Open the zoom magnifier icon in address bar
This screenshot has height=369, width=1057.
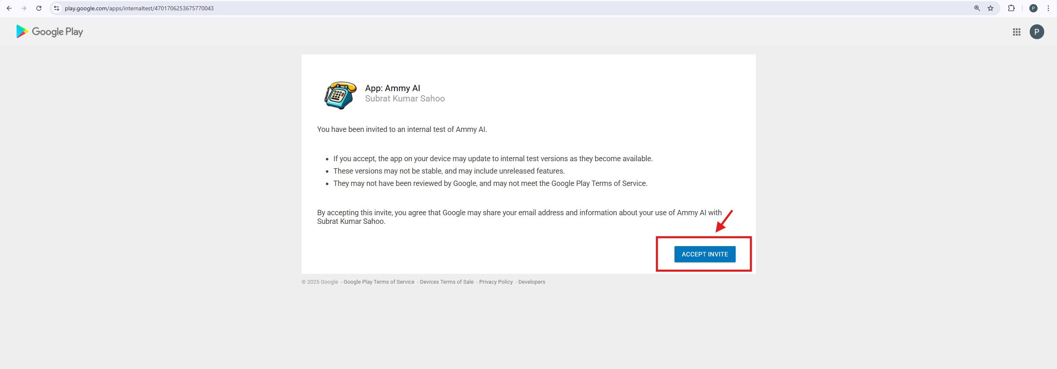[x=977, y=8]
